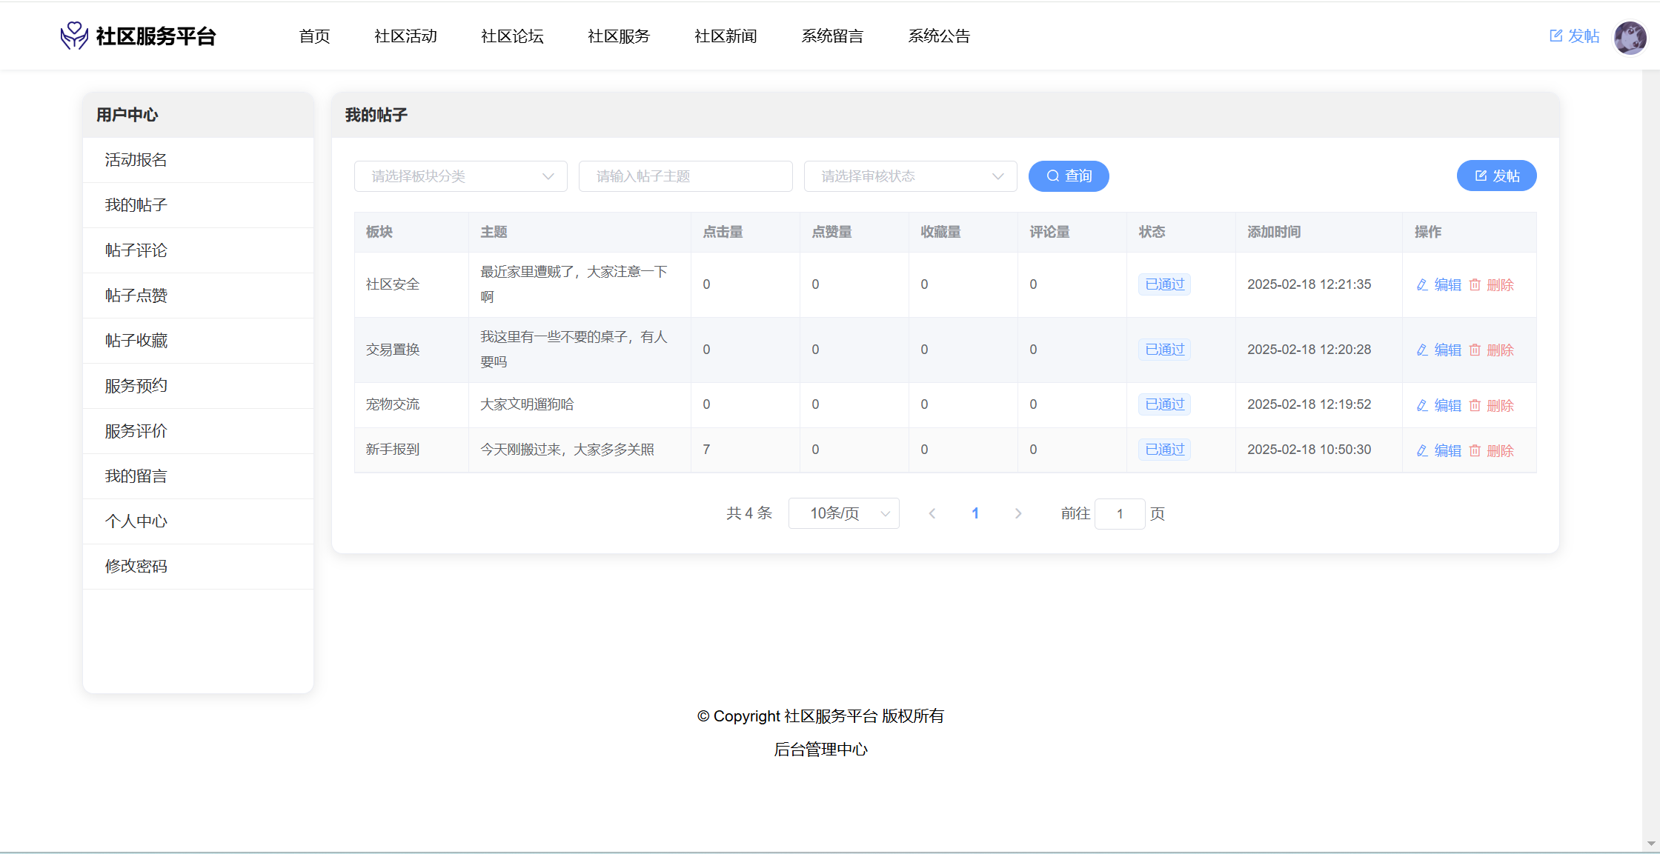Click the post icon 发帖 in top header

[1556, 36]
